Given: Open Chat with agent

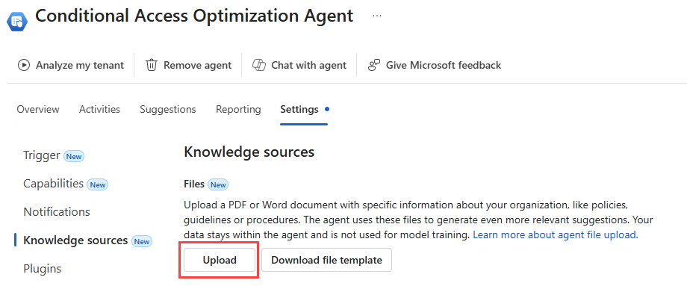Looking at the screenshot, I should (x=299, y=65).
